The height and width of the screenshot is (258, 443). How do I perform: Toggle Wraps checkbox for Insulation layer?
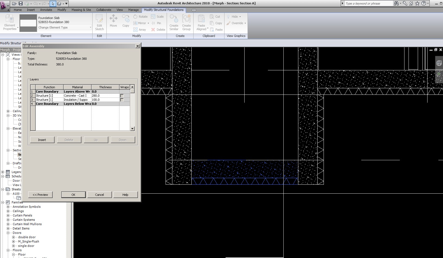(x=122, y=100)
